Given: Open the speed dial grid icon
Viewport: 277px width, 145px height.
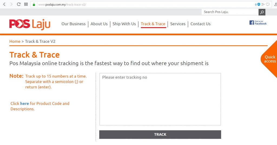Looking at the screenshot, I should pos(26,4).
